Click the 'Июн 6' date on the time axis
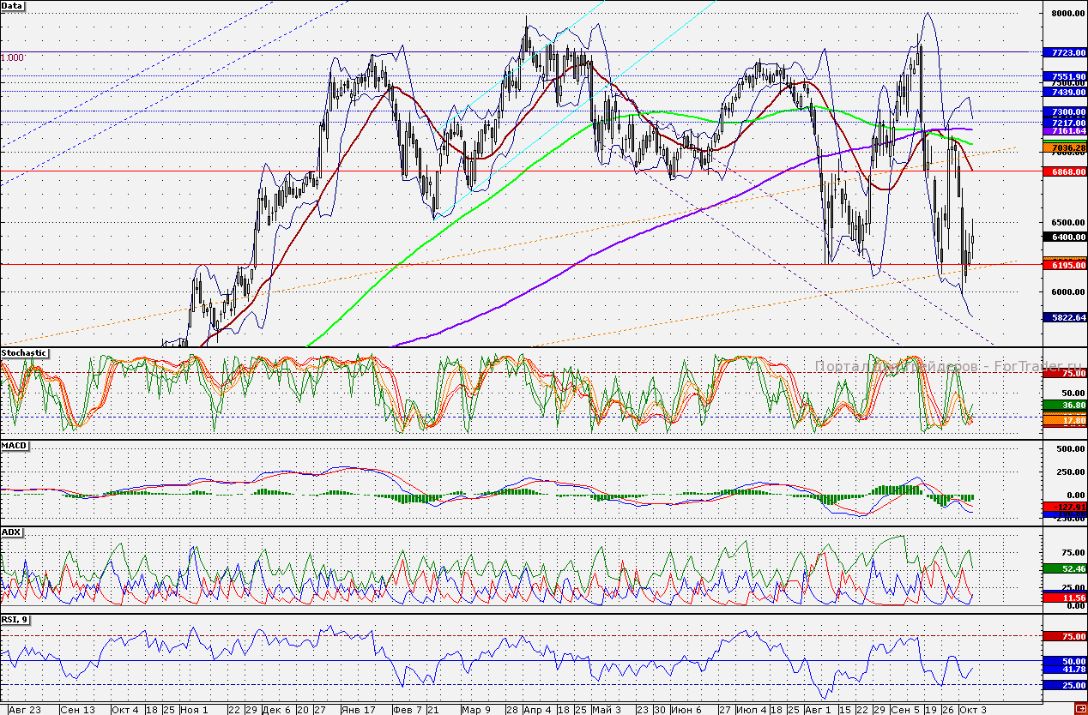Viewport: 1088px width, 715px height. [x=685, y=710]
